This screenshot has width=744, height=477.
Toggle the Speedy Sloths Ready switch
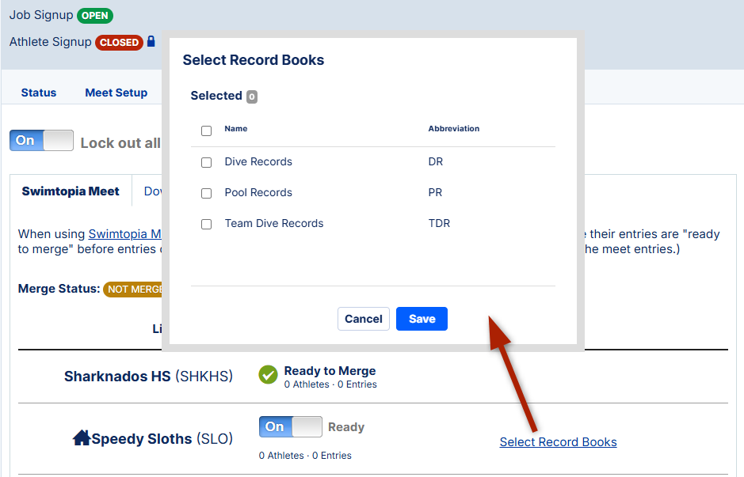tap(291, 427)
